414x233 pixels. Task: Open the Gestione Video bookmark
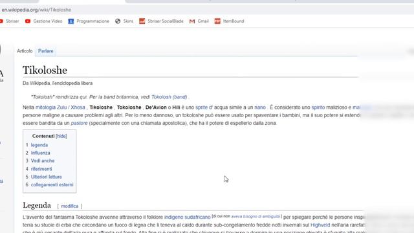(x=43, y=21)
